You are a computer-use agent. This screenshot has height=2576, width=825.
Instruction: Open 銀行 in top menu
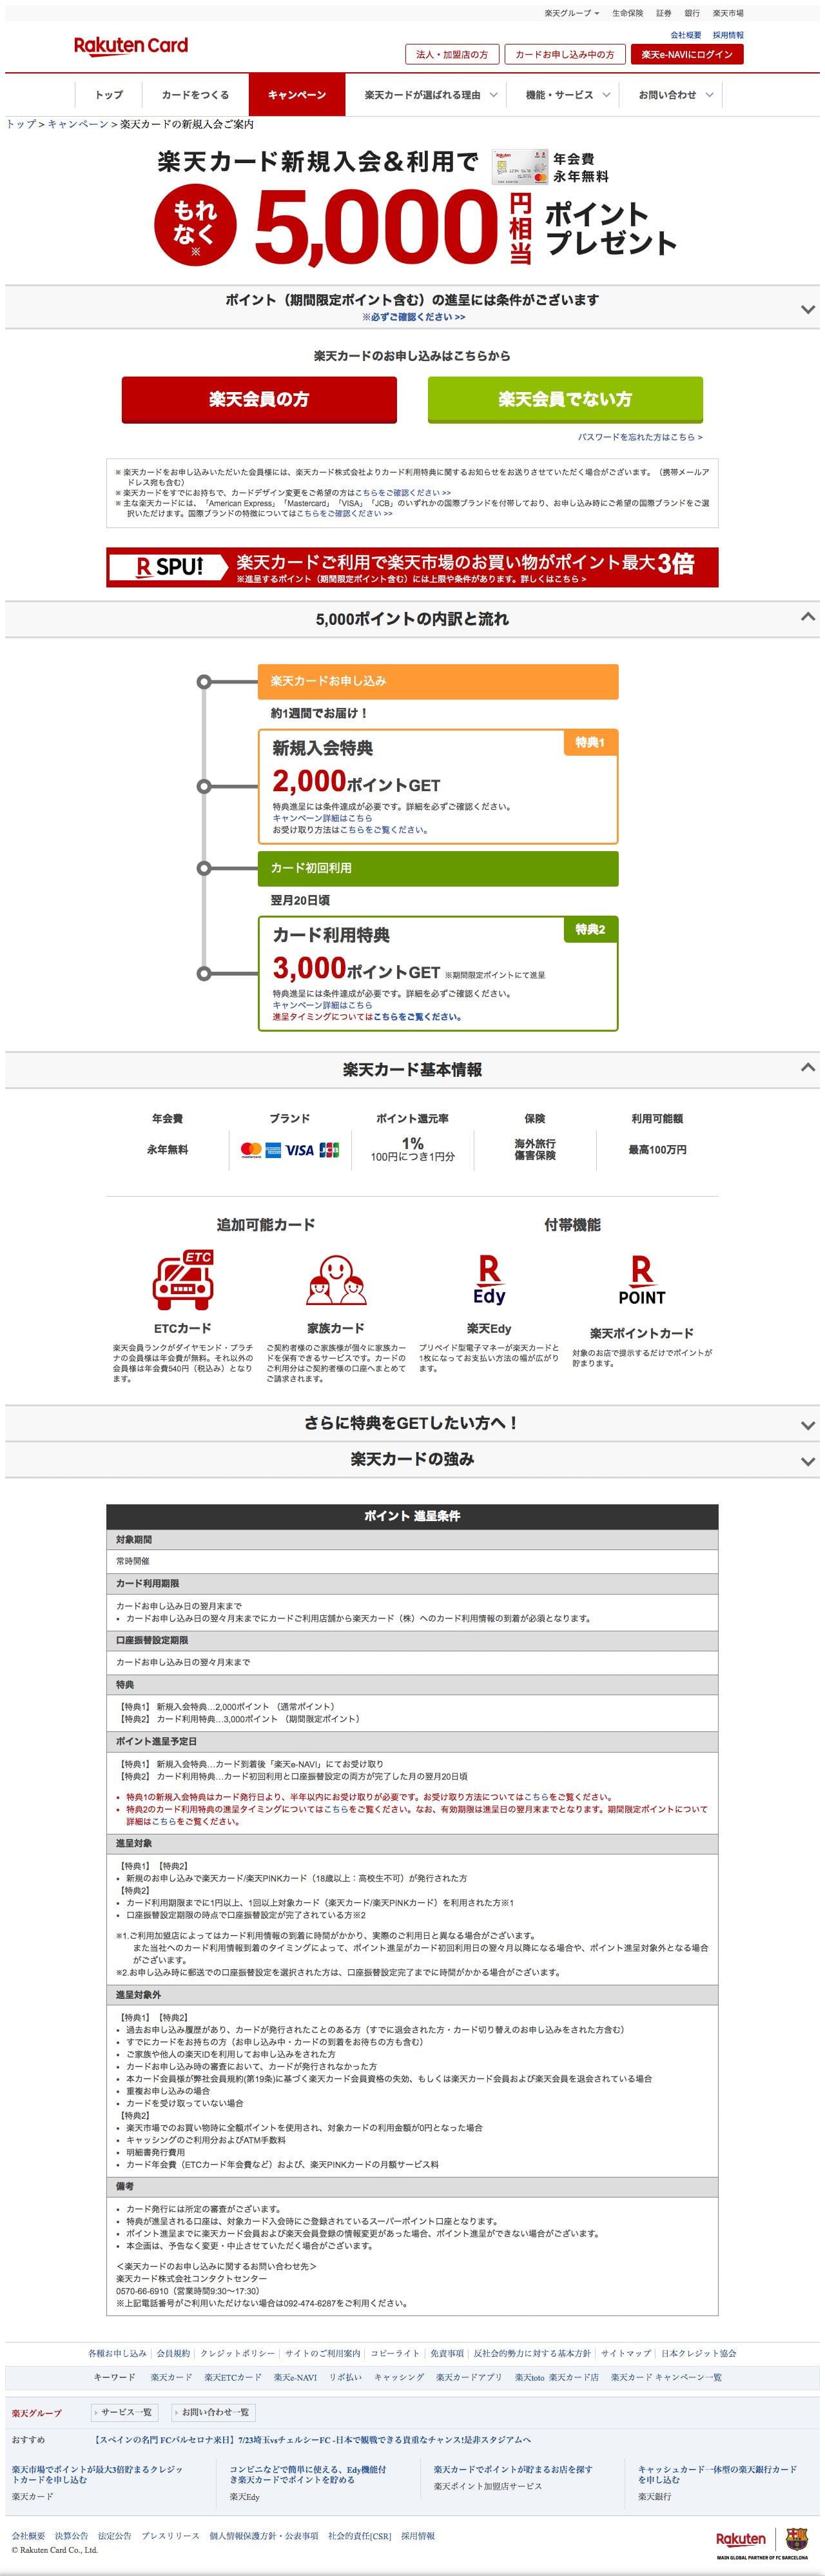692,13
